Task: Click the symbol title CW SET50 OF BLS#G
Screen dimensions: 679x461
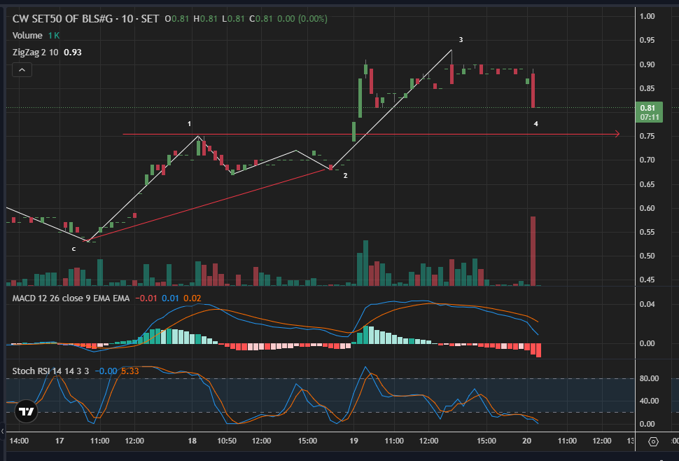Action: click(x=62, y=19)
